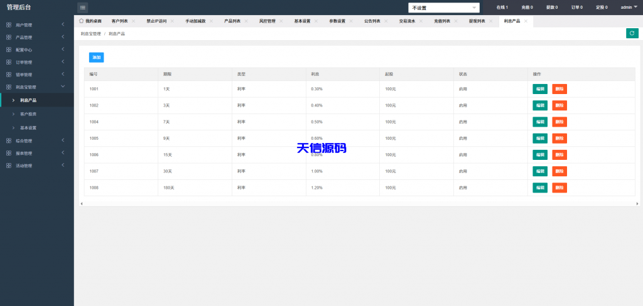The width and height of the screenshot is (643, 306).
Task: Expand the 订单管理 sidebar menu
Action: point(36,62)
